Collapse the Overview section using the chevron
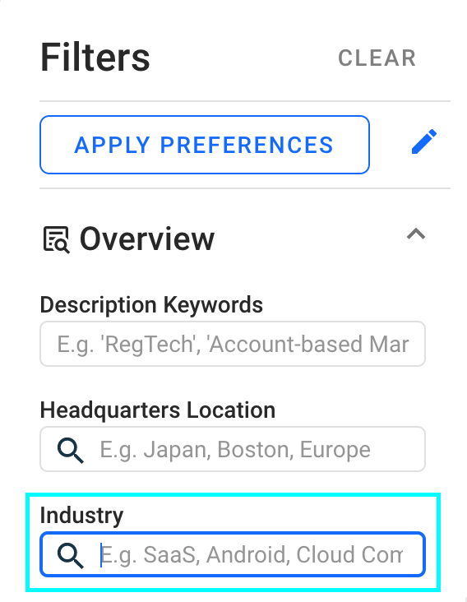The image size is (467, 602). (x=416, y=234)
